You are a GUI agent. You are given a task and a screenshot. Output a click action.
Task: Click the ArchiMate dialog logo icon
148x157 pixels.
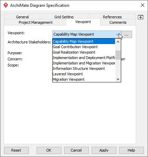[6, 5]
